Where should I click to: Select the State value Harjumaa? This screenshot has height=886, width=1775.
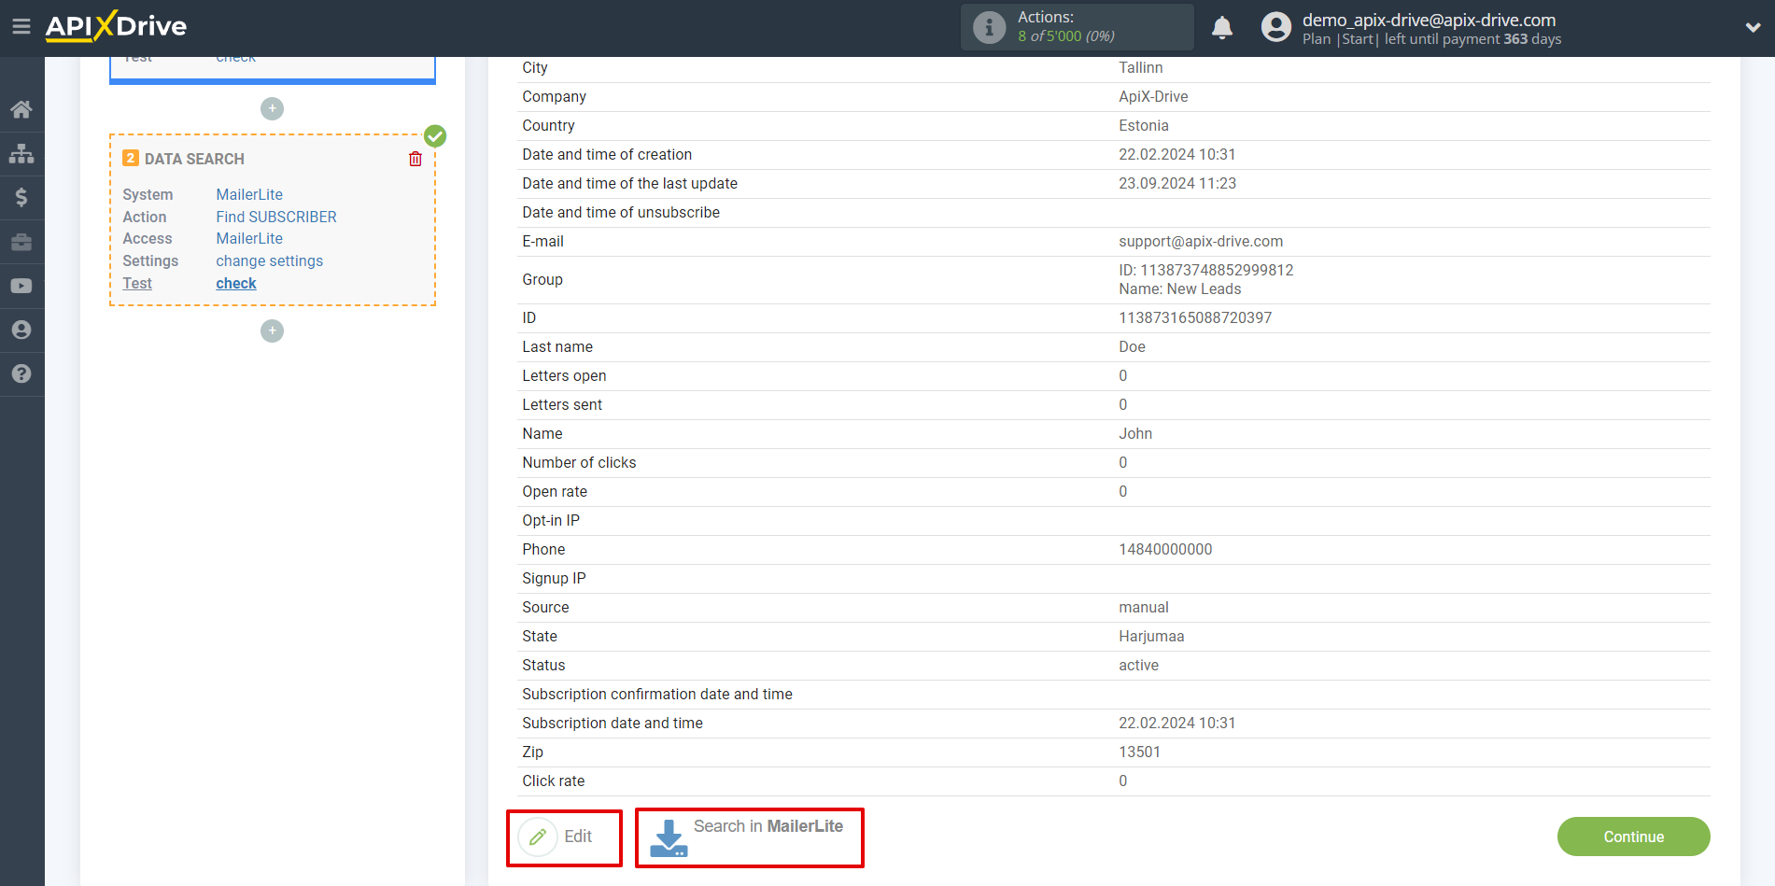(1151, 636)
